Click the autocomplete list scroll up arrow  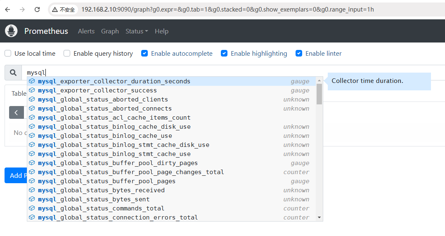pyautogui.click(x=319, y=80)
